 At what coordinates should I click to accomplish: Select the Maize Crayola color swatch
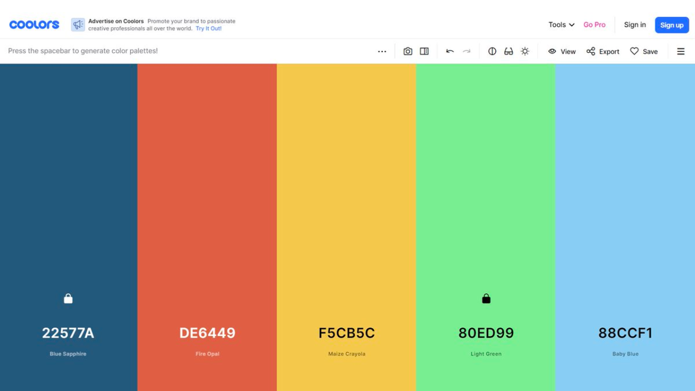click(x=346, y=190)
